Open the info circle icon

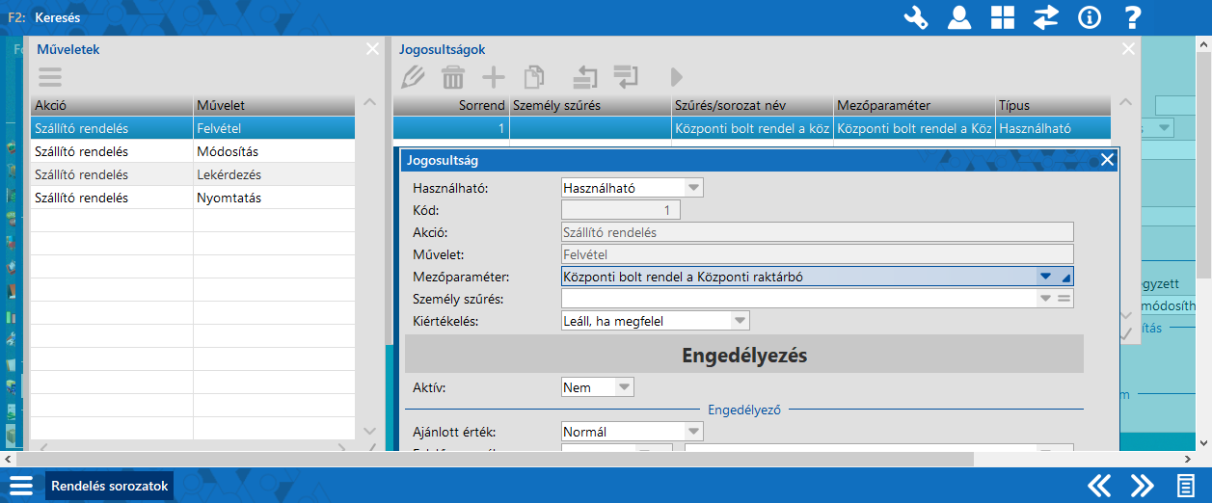pos(1090,17)
